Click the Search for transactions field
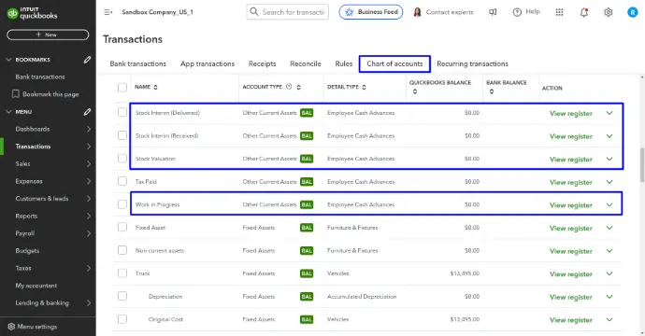 (288, 12)
